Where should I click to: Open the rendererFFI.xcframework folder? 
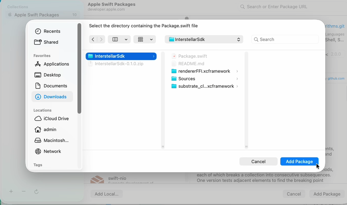point(205,71)
